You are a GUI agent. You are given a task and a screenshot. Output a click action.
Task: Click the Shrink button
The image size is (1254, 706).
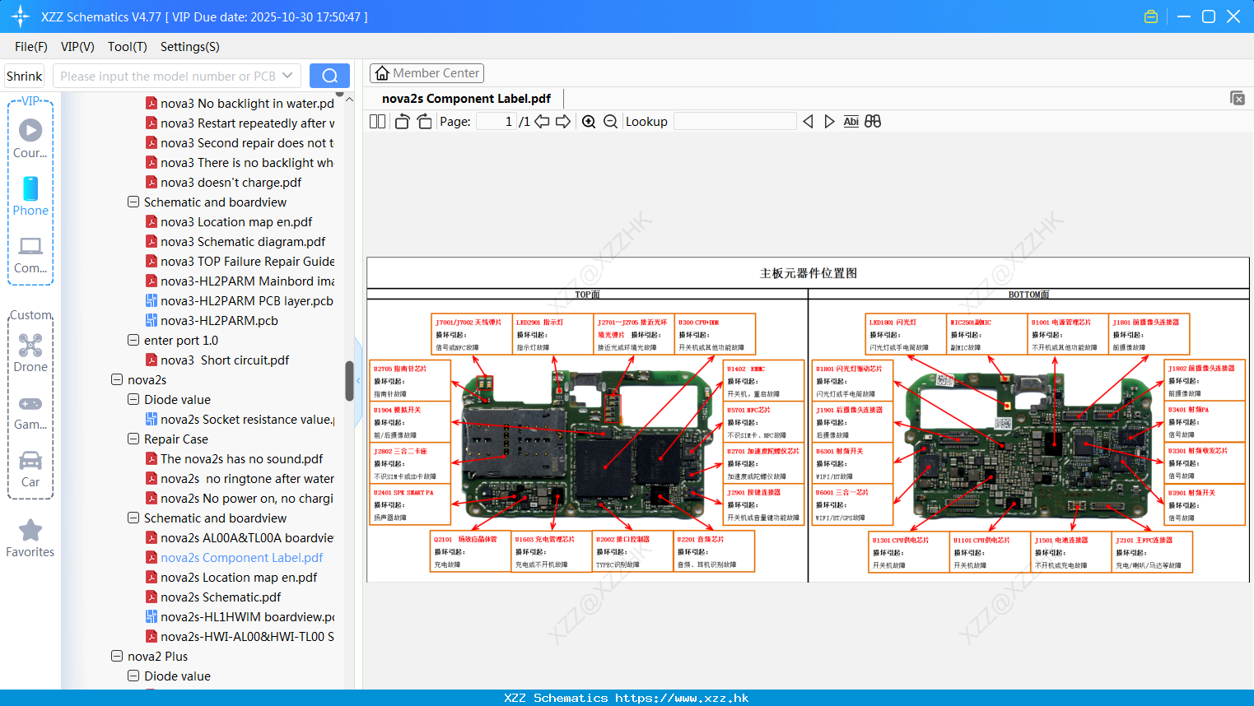tap(24, 76)
